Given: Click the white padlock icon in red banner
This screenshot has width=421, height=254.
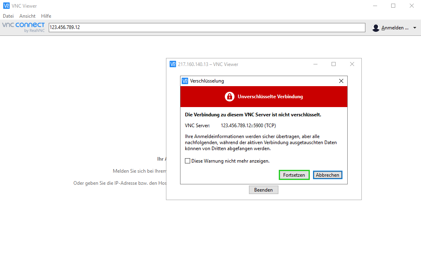Looking at the screenshot, I should point(230,97).
